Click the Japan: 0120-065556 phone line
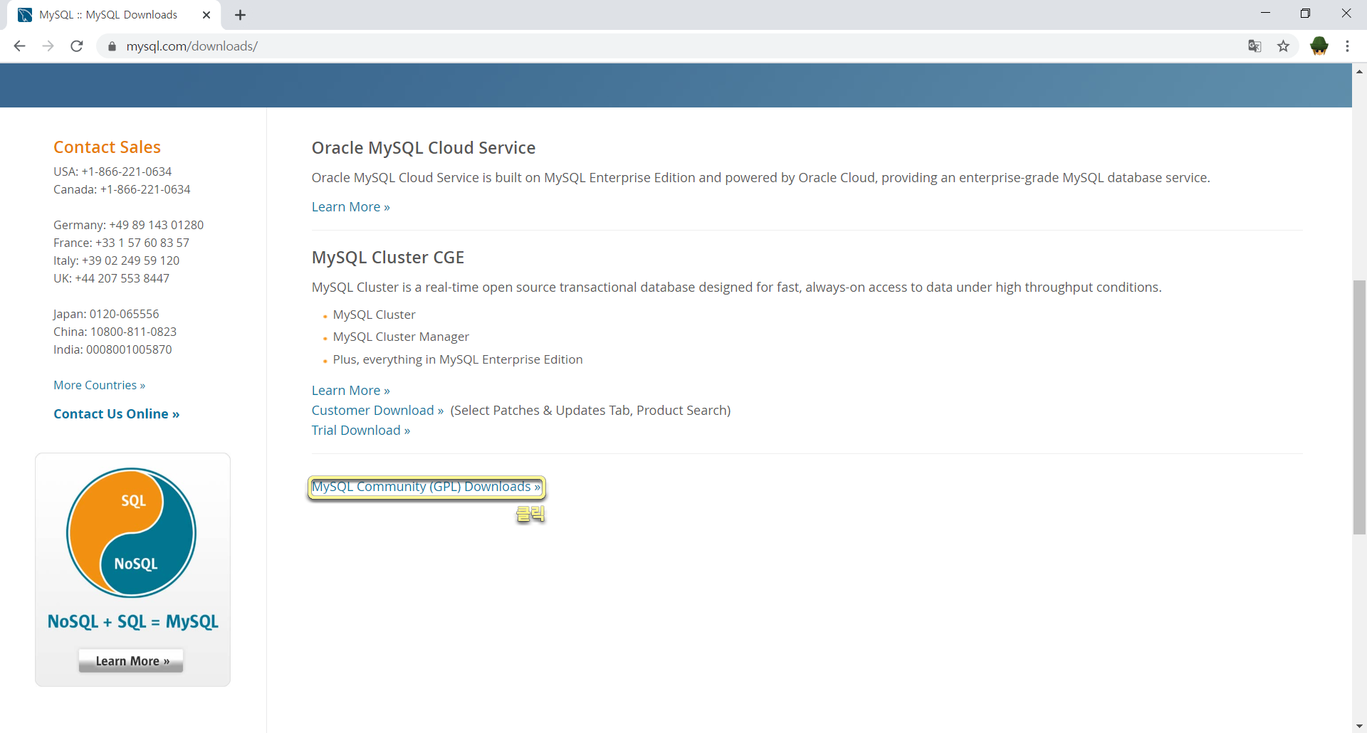1367x733 pixels. click(x=106, y=314)
